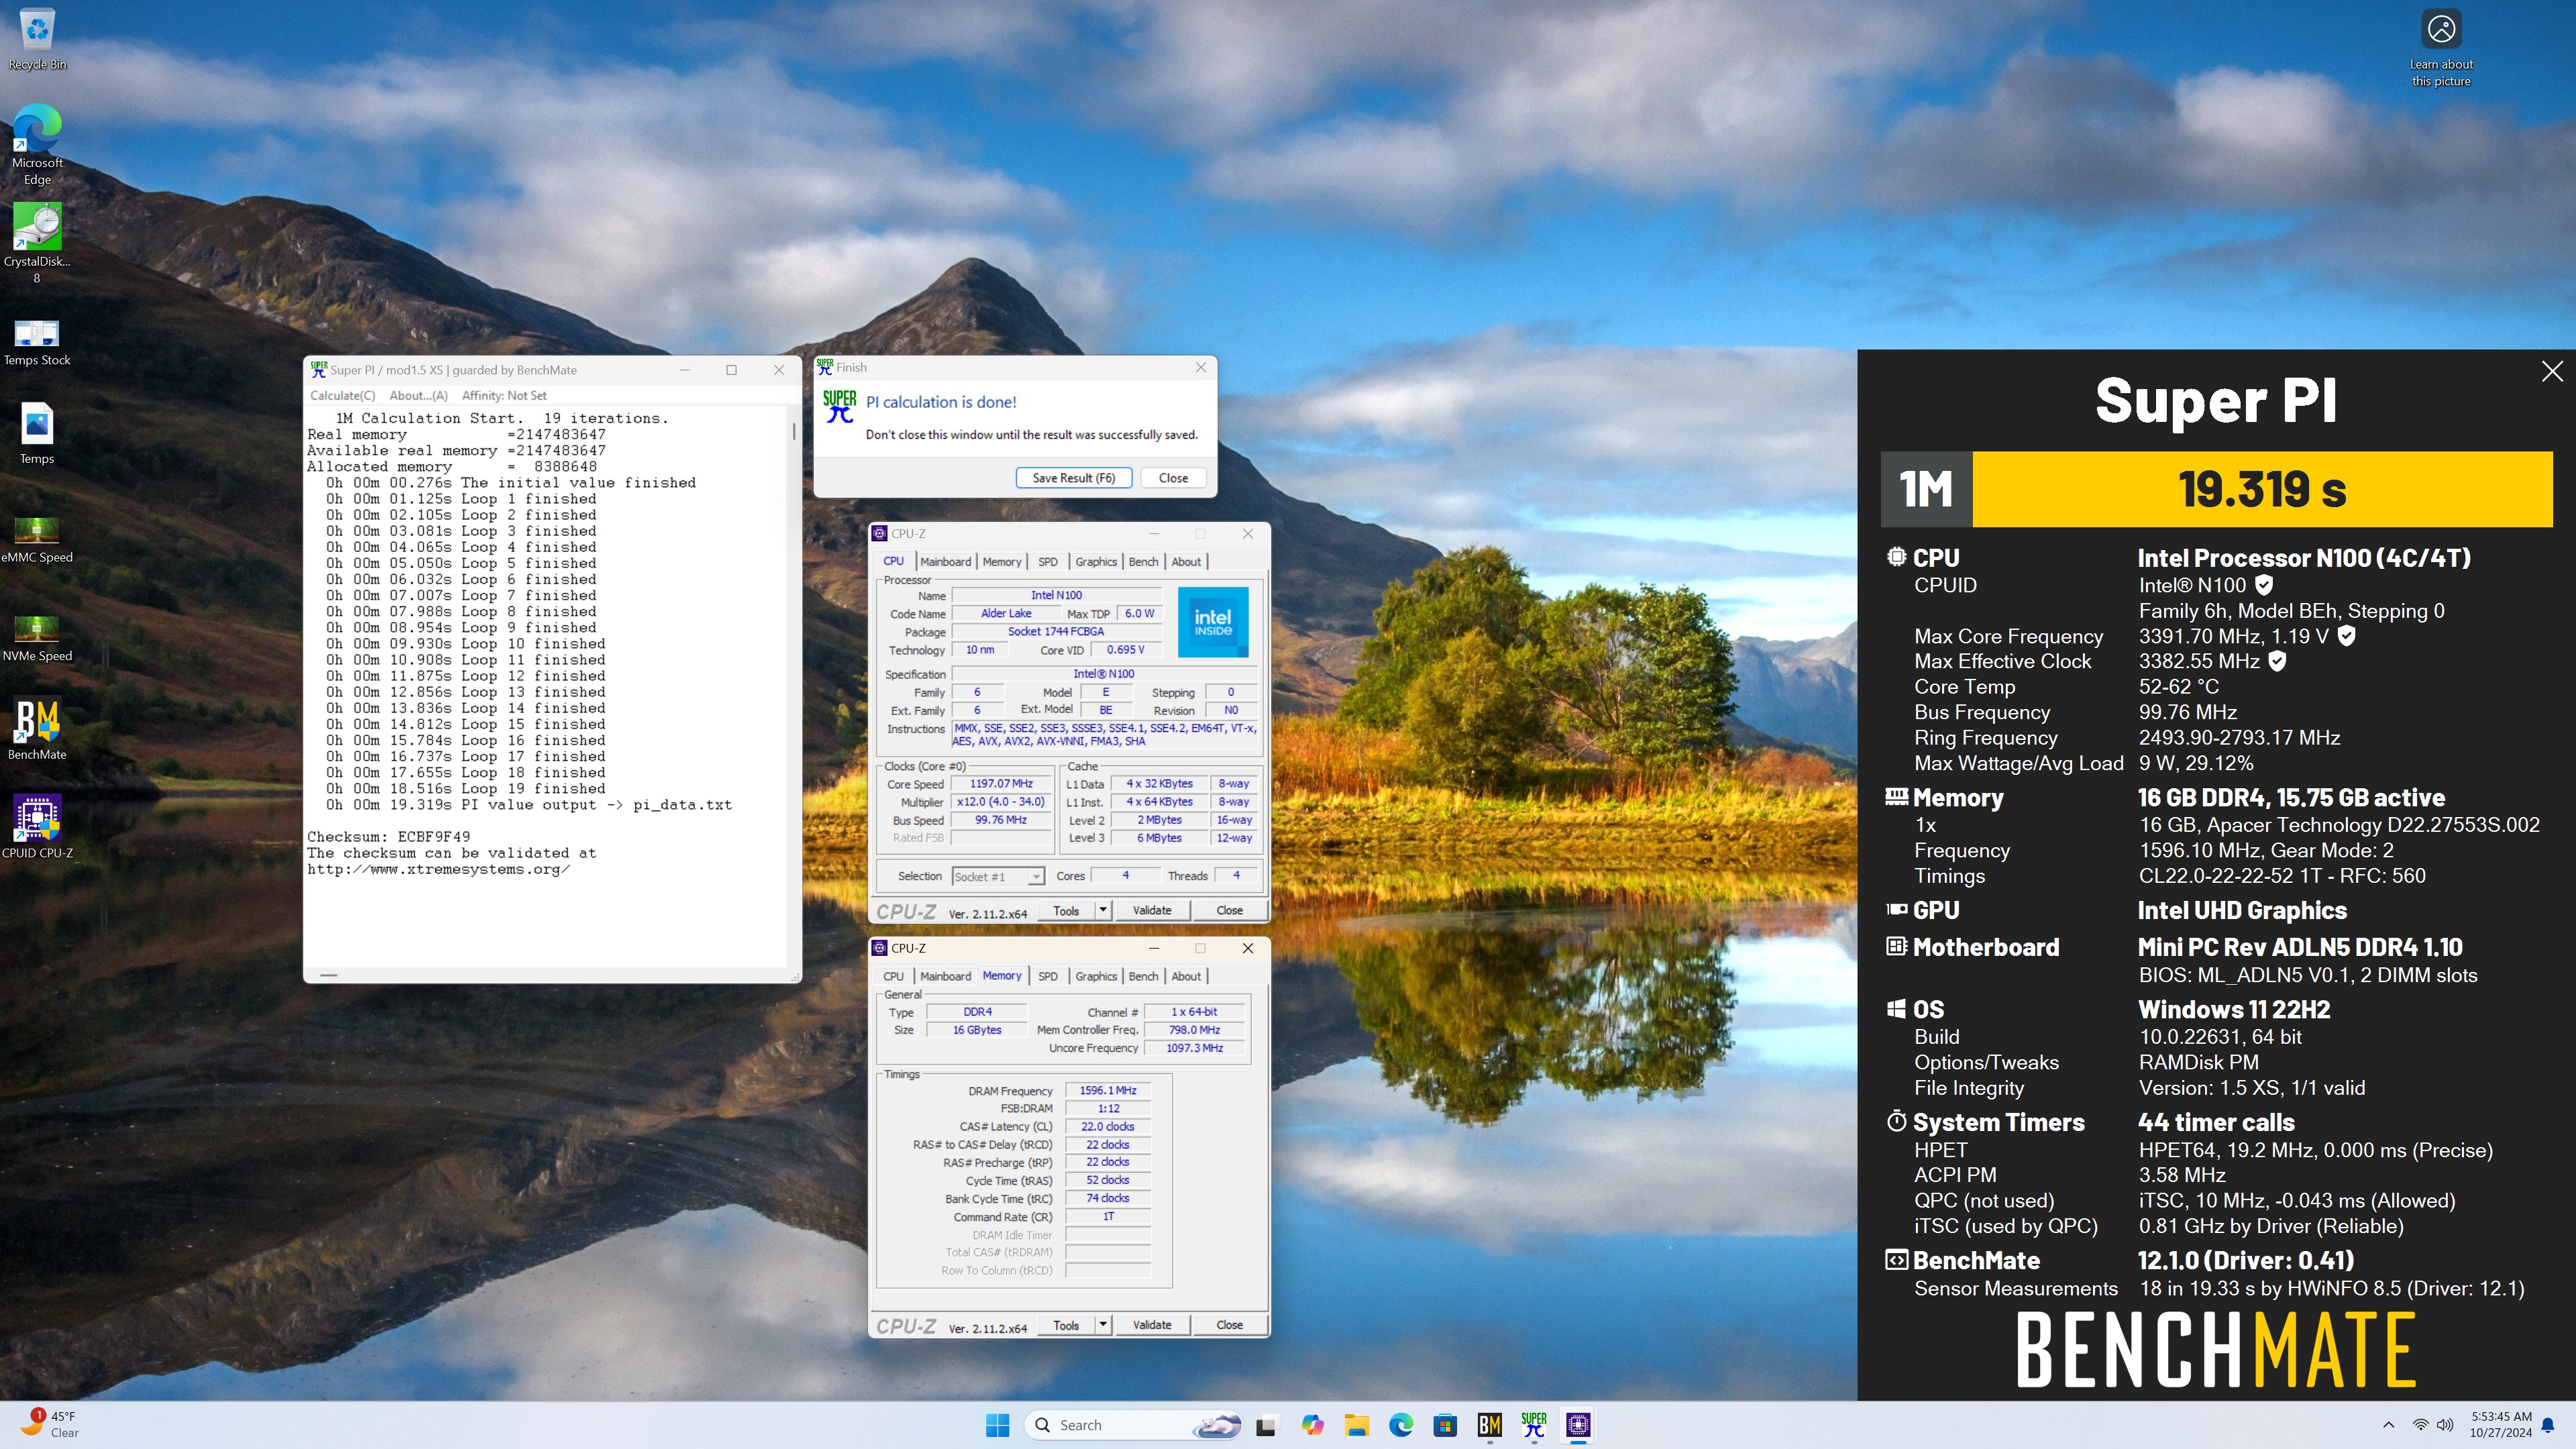
Task: Open the About...(A) menu in Super PI
Action: click(x=418, y=396)
